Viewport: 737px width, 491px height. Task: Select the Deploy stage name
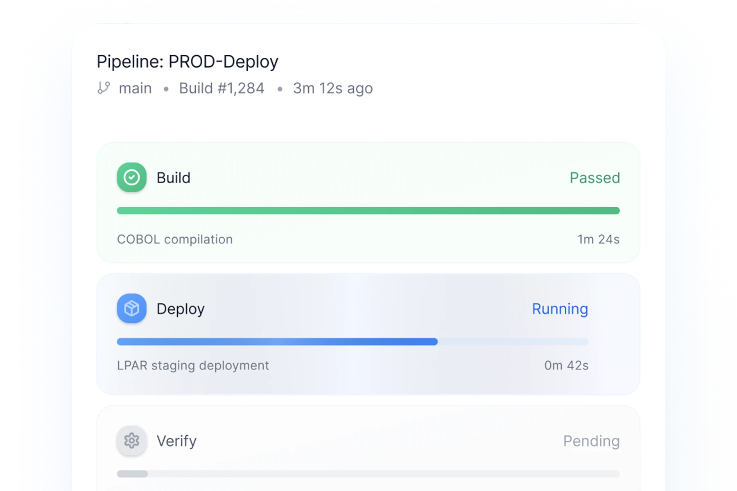[x=181, y=309]
